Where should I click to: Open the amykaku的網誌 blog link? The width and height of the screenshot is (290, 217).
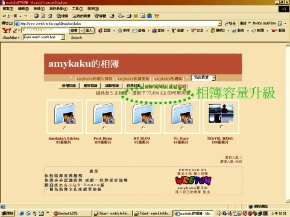pos(168,79)
